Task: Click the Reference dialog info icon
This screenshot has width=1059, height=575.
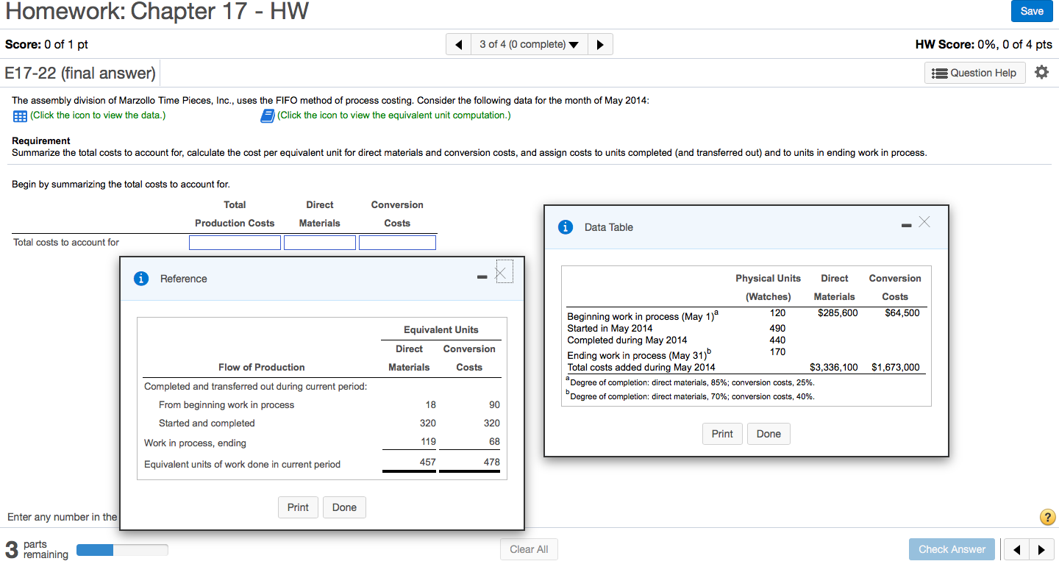Action: click(x=140, y=279)
